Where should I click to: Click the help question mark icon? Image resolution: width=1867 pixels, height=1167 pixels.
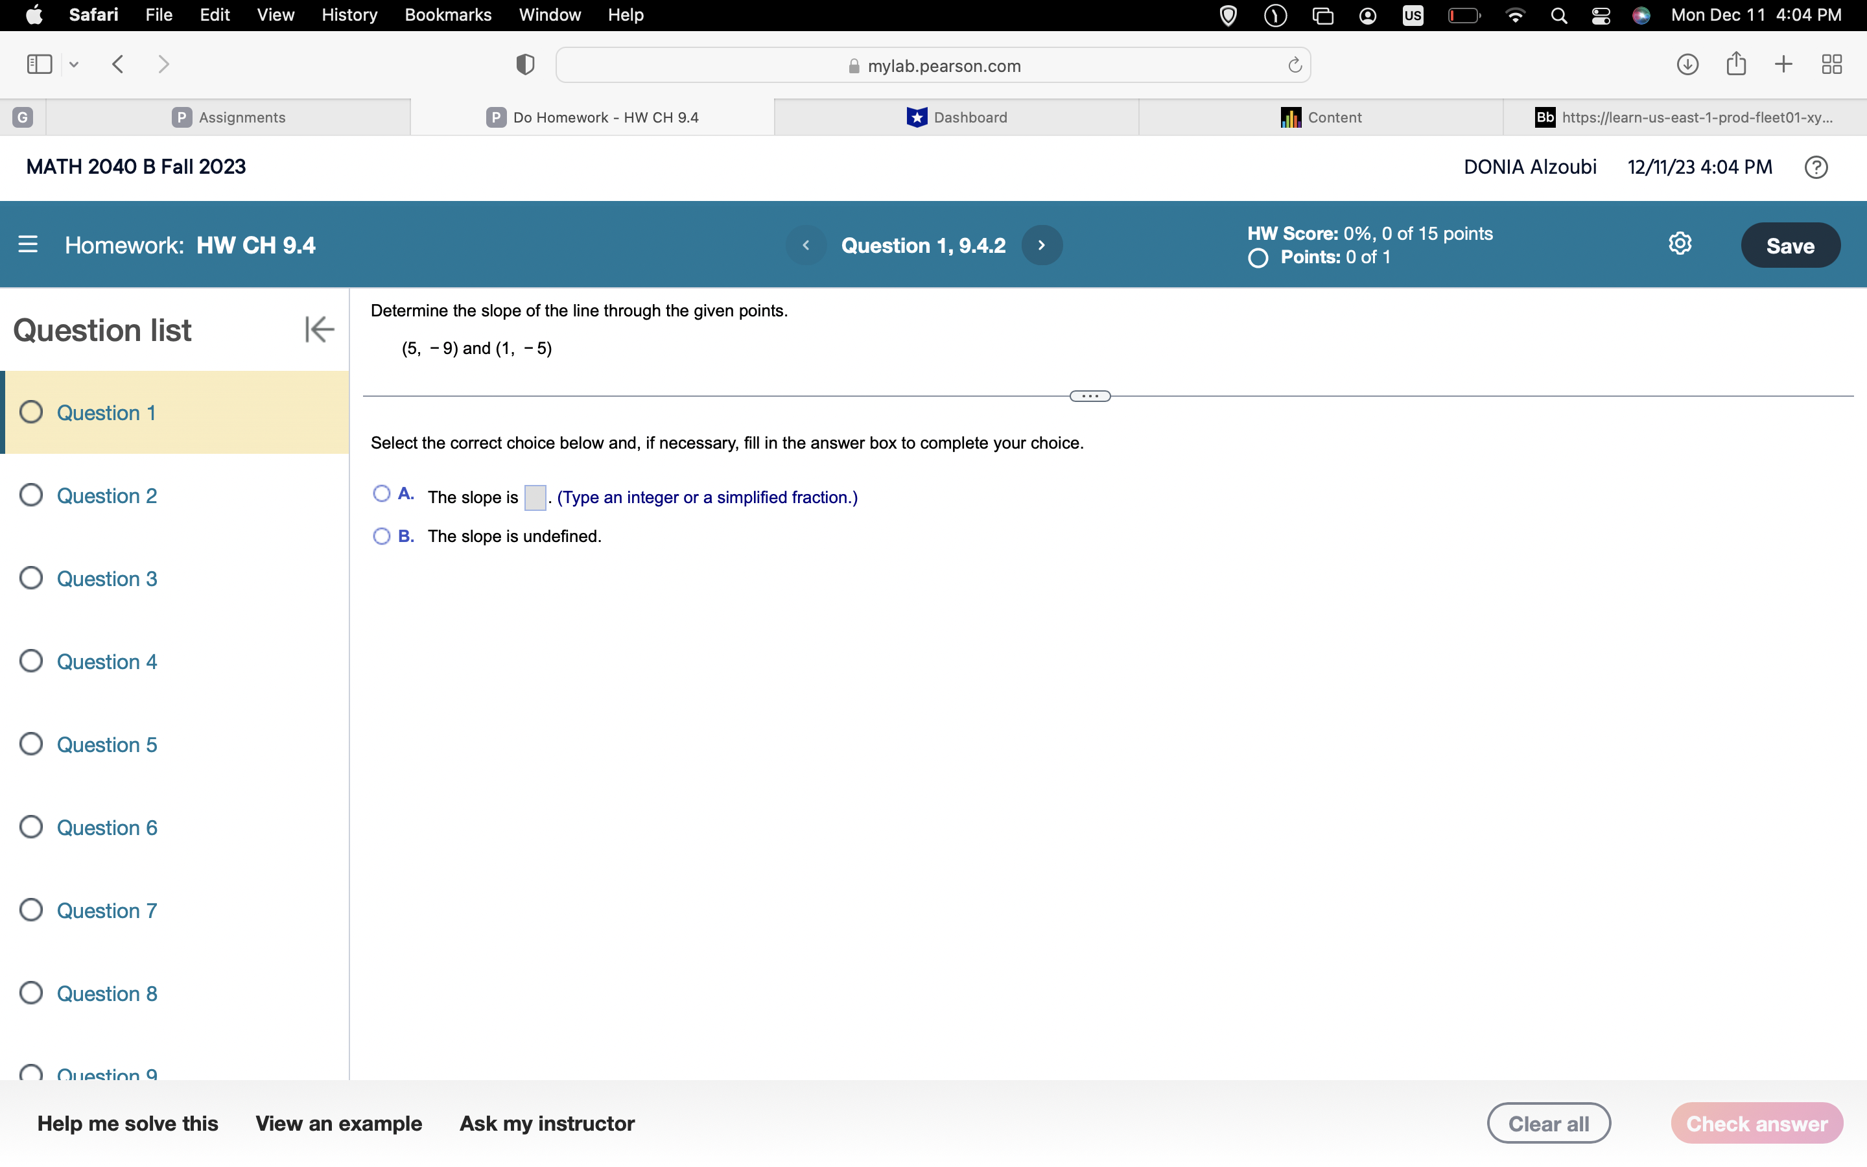[1815, 167]
